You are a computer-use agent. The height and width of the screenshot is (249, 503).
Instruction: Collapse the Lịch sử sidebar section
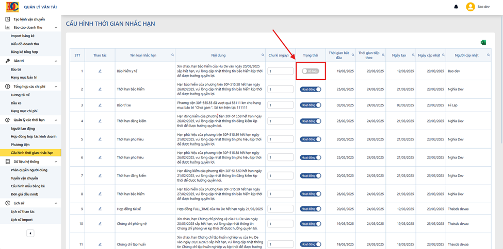(56, 203)
